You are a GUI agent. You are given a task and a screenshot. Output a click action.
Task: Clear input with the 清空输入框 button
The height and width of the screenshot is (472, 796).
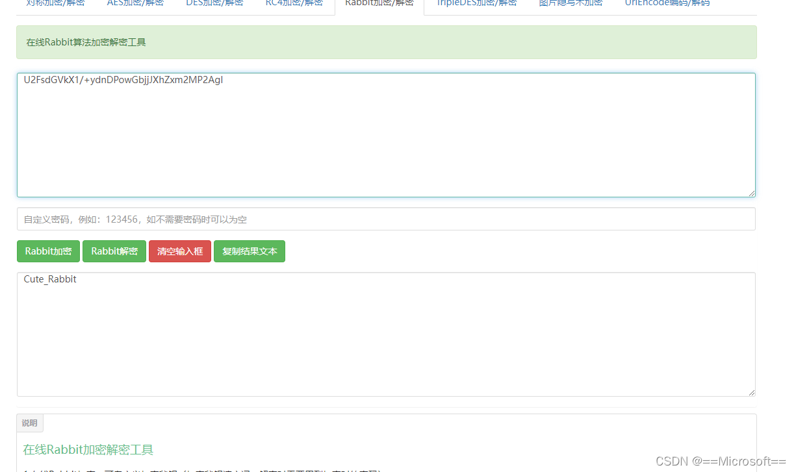(180, 251)
